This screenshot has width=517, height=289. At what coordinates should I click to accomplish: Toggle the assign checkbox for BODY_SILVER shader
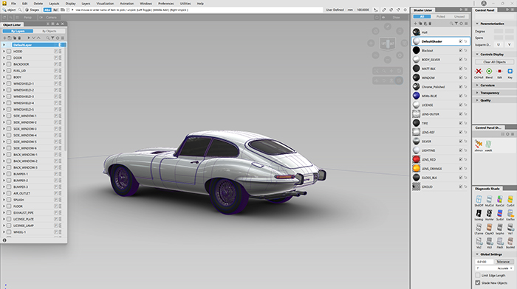[461, 60]
